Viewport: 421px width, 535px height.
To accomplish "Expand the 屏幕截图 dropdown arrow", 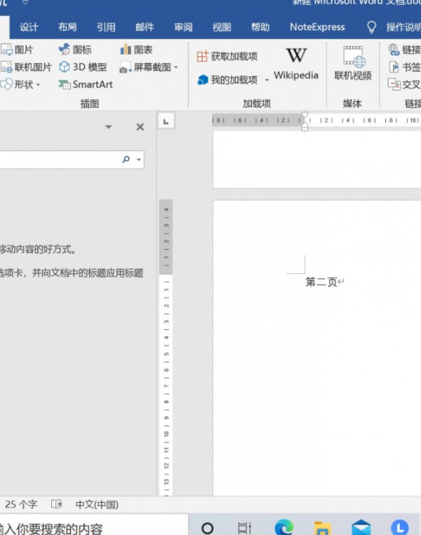I will (x=176, y=67).
